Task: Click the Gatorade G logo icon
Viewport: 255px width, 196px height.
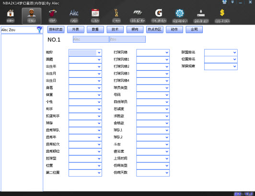Action: [159, 13]
